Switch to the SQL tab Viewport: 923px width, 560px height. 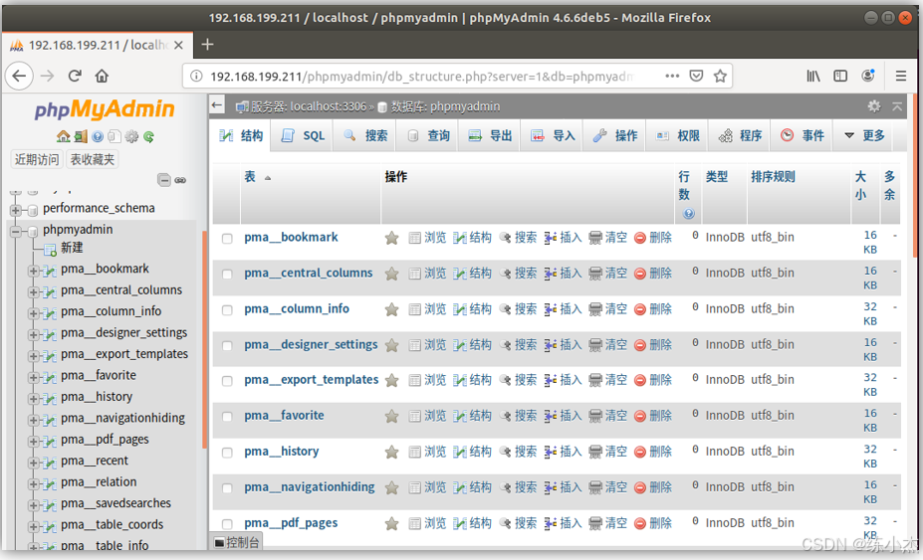pos(303,136)
